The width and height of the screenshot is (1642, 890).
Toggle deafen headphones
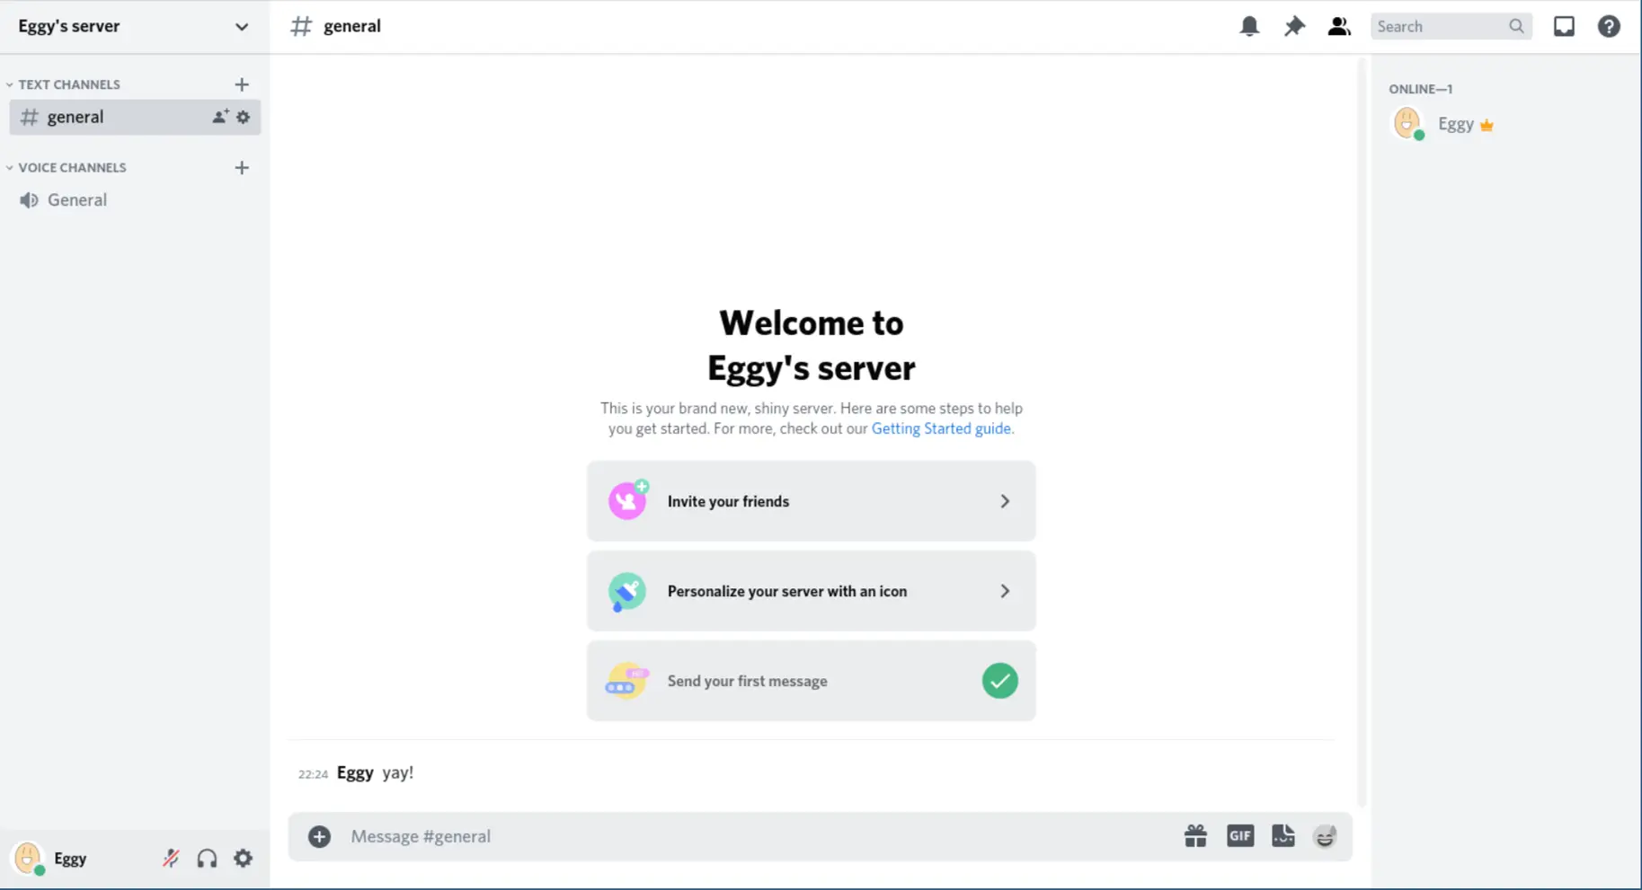click(x=207, y=859)
